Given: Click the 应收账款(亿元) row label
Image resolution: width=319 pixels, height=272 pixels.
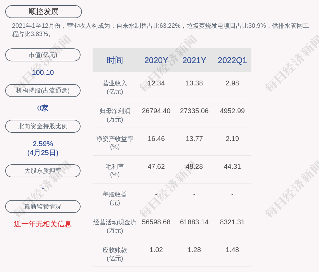Looking at the screenshot, I should (x=115, y=254).
